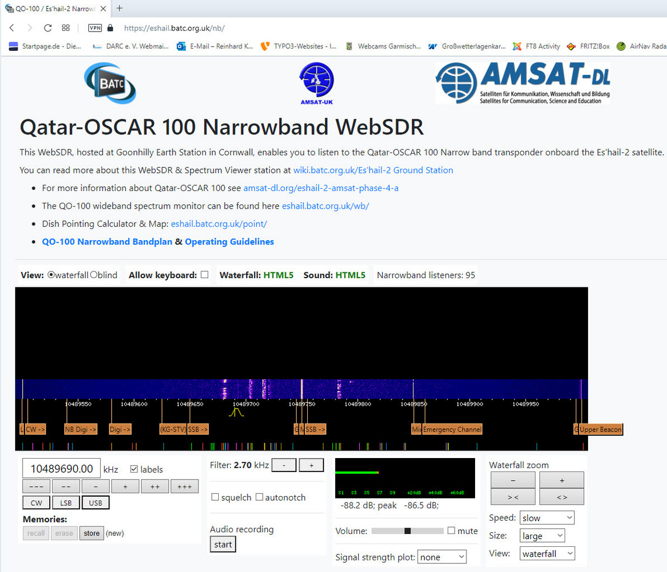Select the QO-100 / Es'hail-2 browser tab
Image resolution: width=667 pixels, height=572 pixels.
pos(56,9)
